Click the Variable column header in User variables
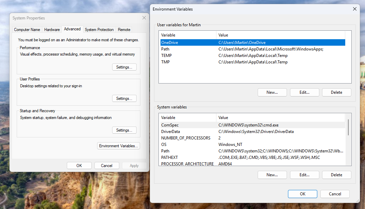Image resolution: width=365 pixels, height=209 pixels. click(188, 35)
